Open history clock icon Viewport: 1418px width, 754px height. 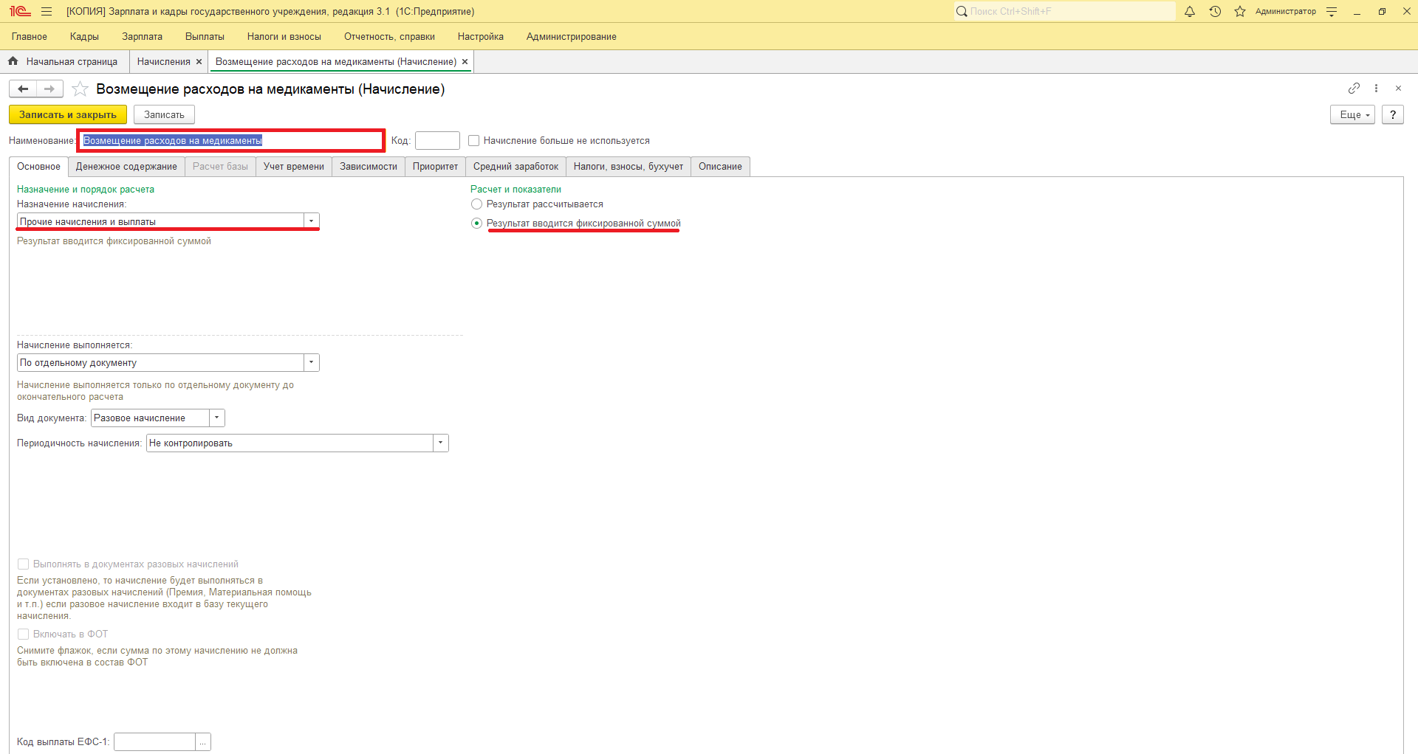coord(1215,12)
